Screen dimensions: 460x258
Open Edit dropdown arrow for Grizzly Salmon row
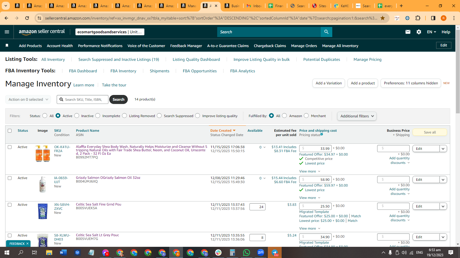tap(443, 180)
